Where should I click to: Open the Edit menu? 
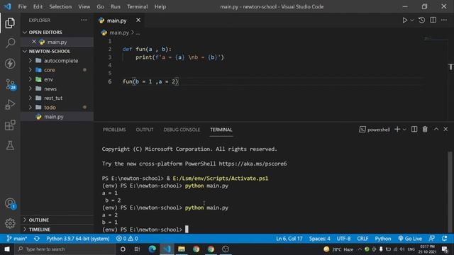click(x=38, y=6)
